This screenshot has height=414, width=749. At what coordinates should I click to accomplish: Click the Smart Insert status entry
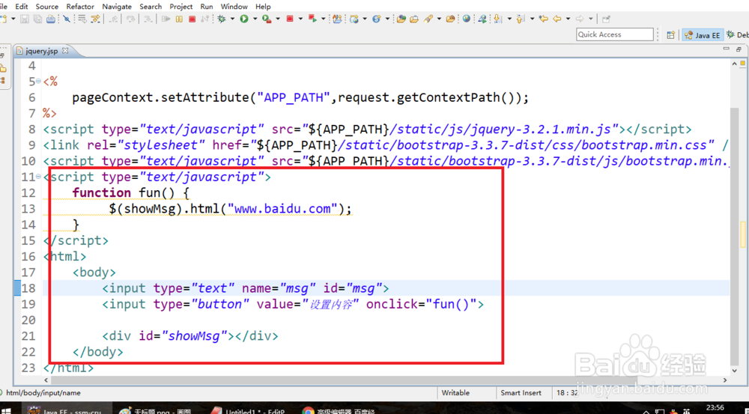[x=521, y=392]
